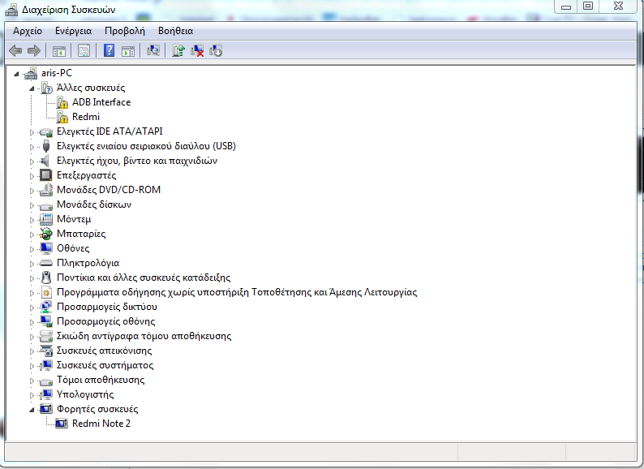Collapse the Φορητές συσκευές node
Viewport: 644px width, 469px height.
tap(32, 409)
